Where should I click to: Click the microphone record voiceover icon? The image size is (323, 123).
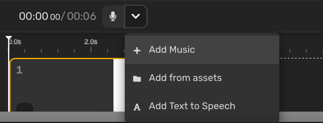click(113, 16)
